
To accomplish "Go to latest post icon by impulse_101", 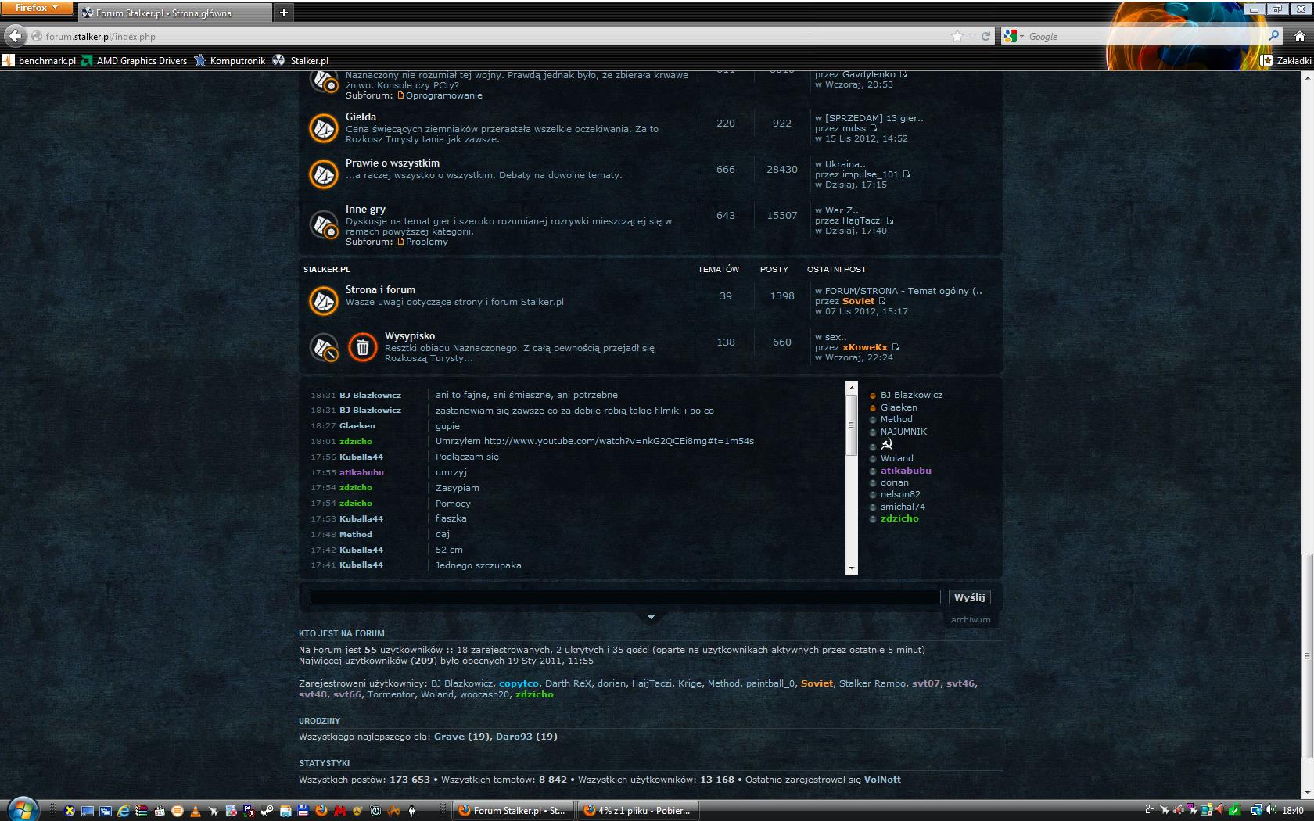I will pos(907,174).
